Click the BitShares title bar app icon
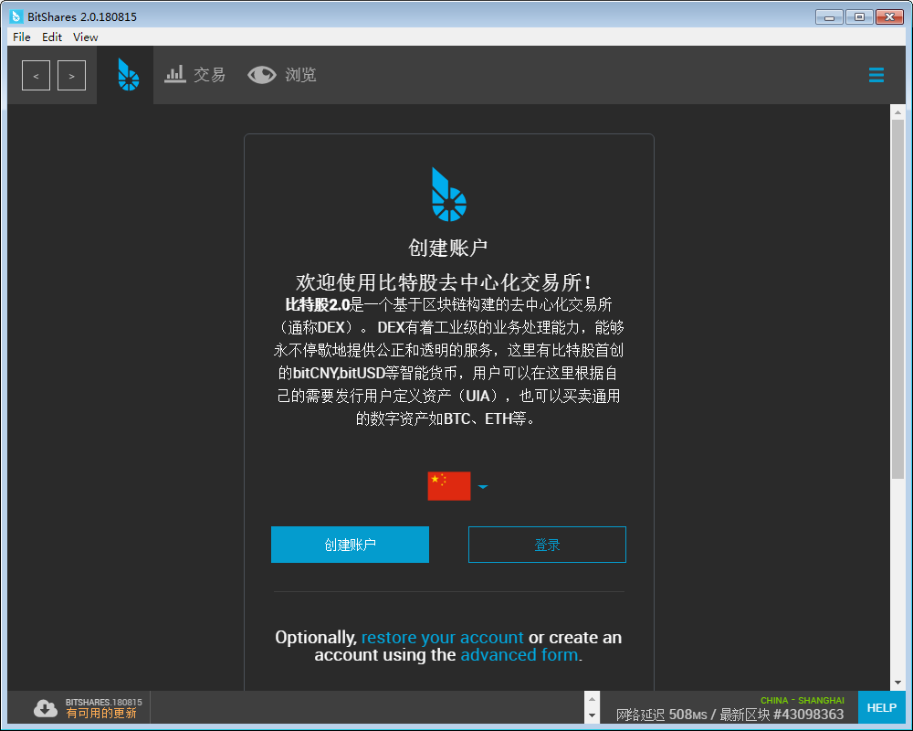 tap(16, 16)
